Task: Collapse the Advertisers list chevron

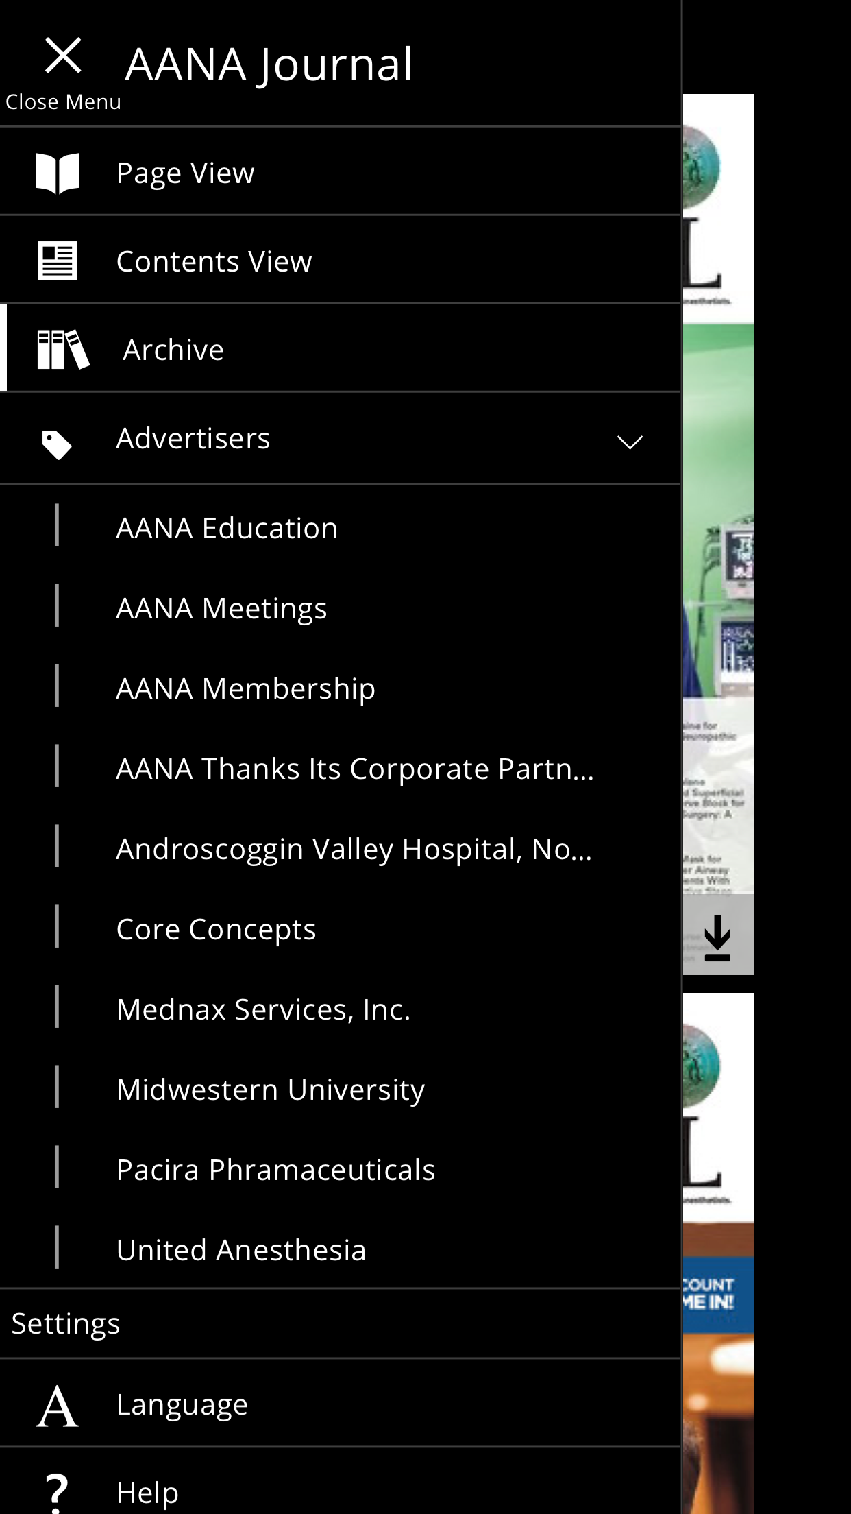Action: tap(630, 442)
